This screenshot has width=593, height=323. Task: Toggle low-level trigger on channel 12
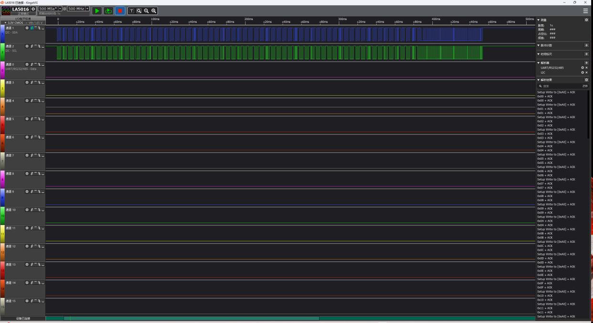(x=42, y=246)
